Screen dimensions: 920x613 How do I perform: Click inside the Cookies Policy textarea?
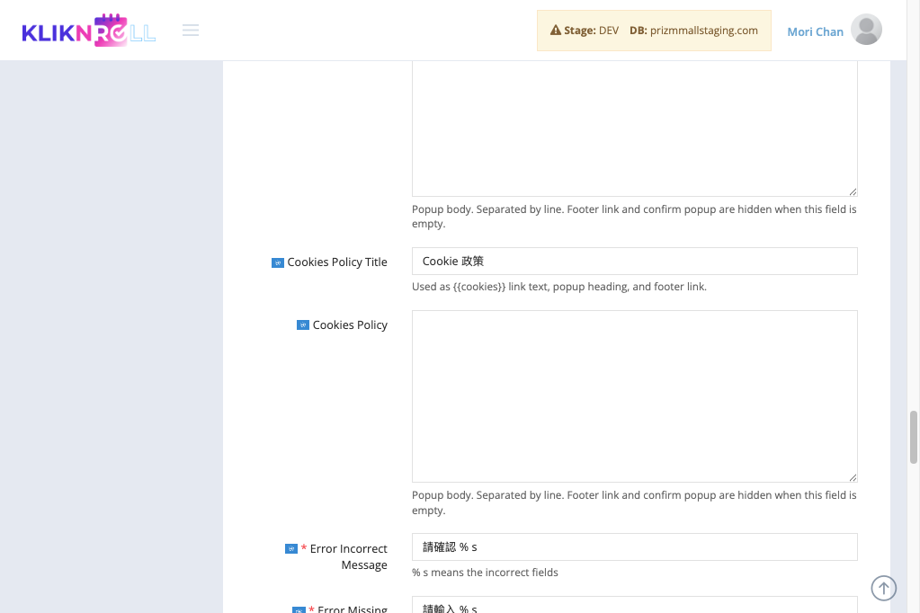tap(634, 396)
